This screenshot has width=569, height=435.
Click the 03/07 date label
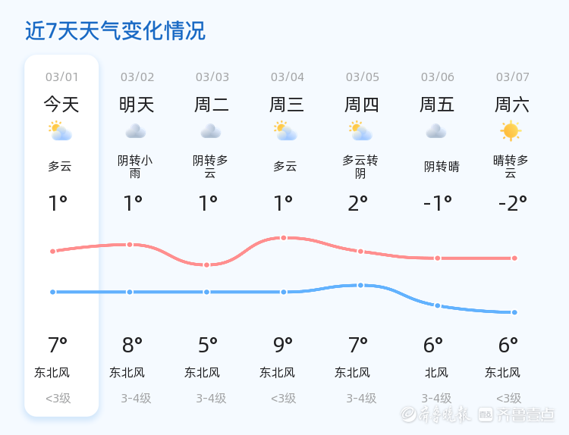513,77
